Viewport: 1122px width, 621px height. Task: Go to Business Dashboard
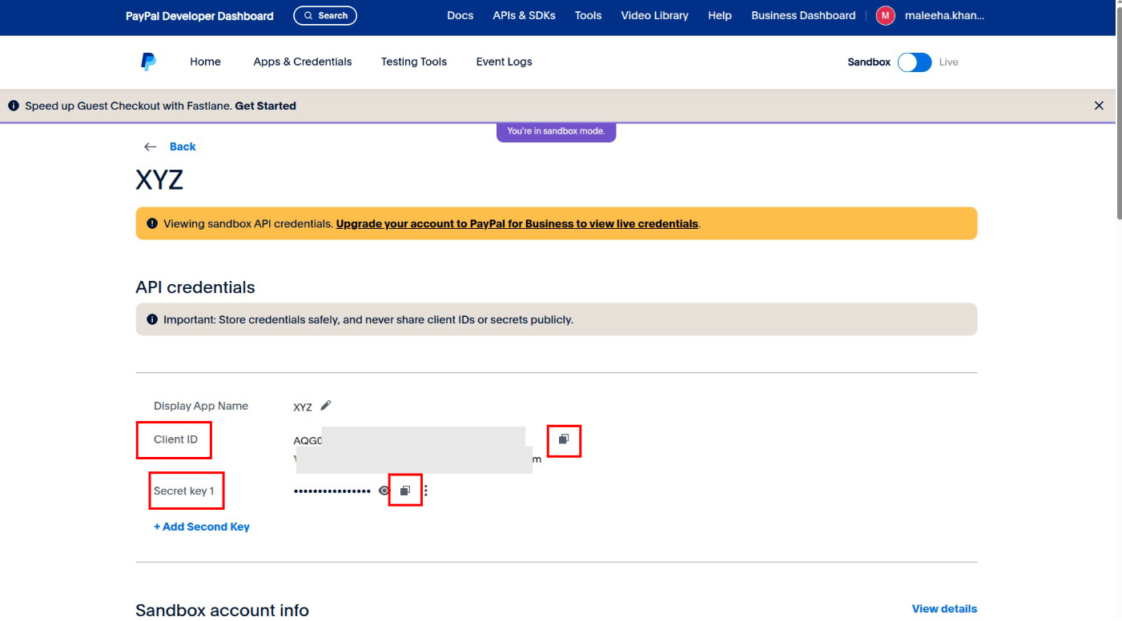[803, 15]
